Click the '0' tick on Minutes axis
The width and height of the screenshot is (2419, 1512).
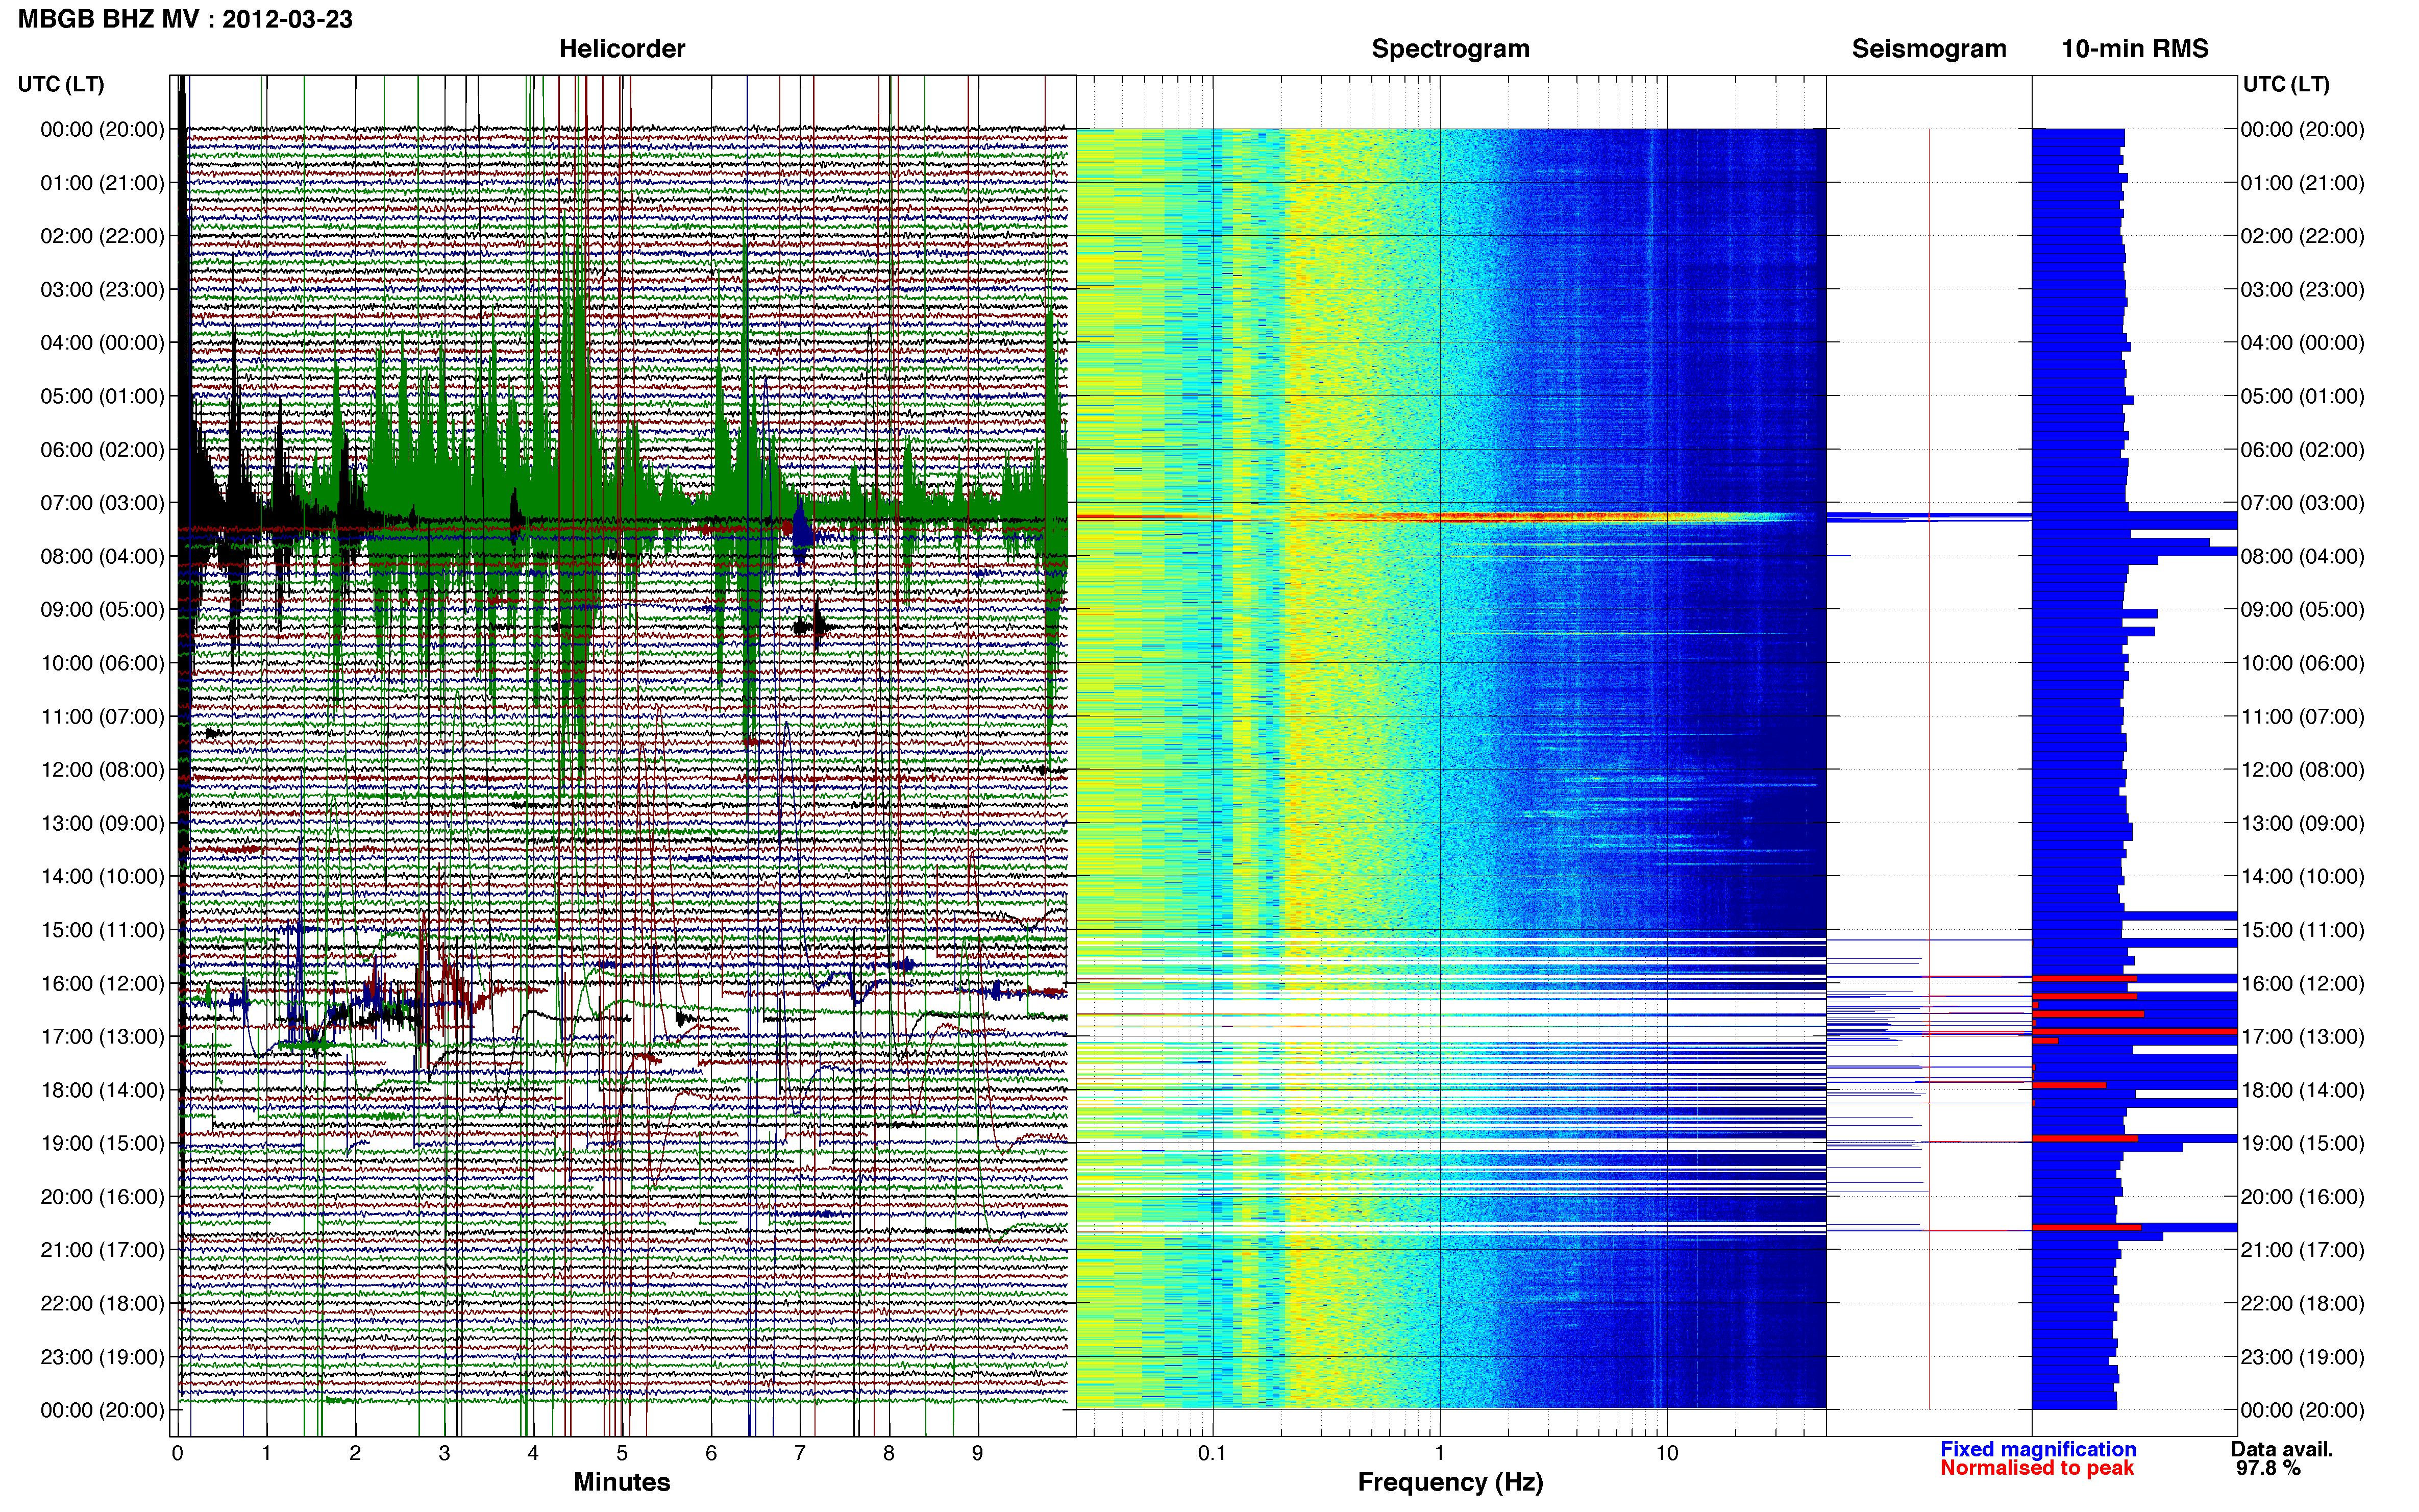(178, 1454)
